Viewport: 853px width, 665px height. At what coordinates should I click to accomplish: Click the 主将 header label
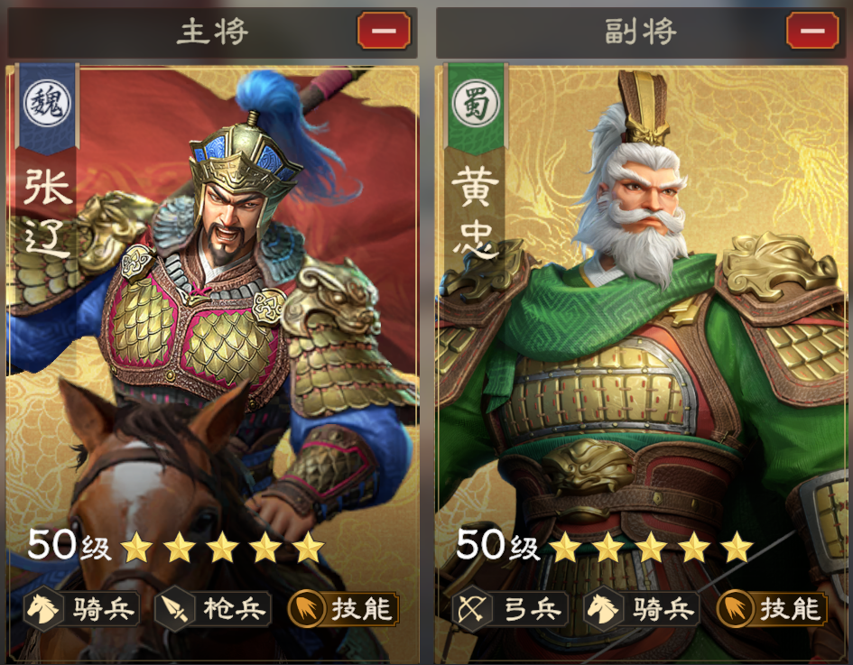pyautogui.click(x=213, y=32)
